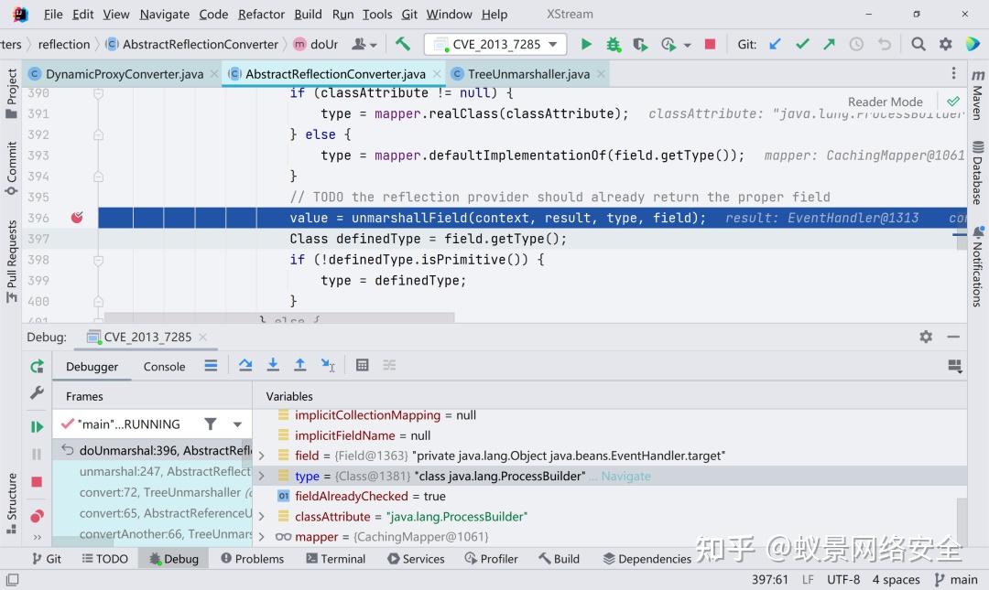Evaluate expression using the calculator icon
The width and height of the screenshot is (989, 590).
click(x=362, y=365)
